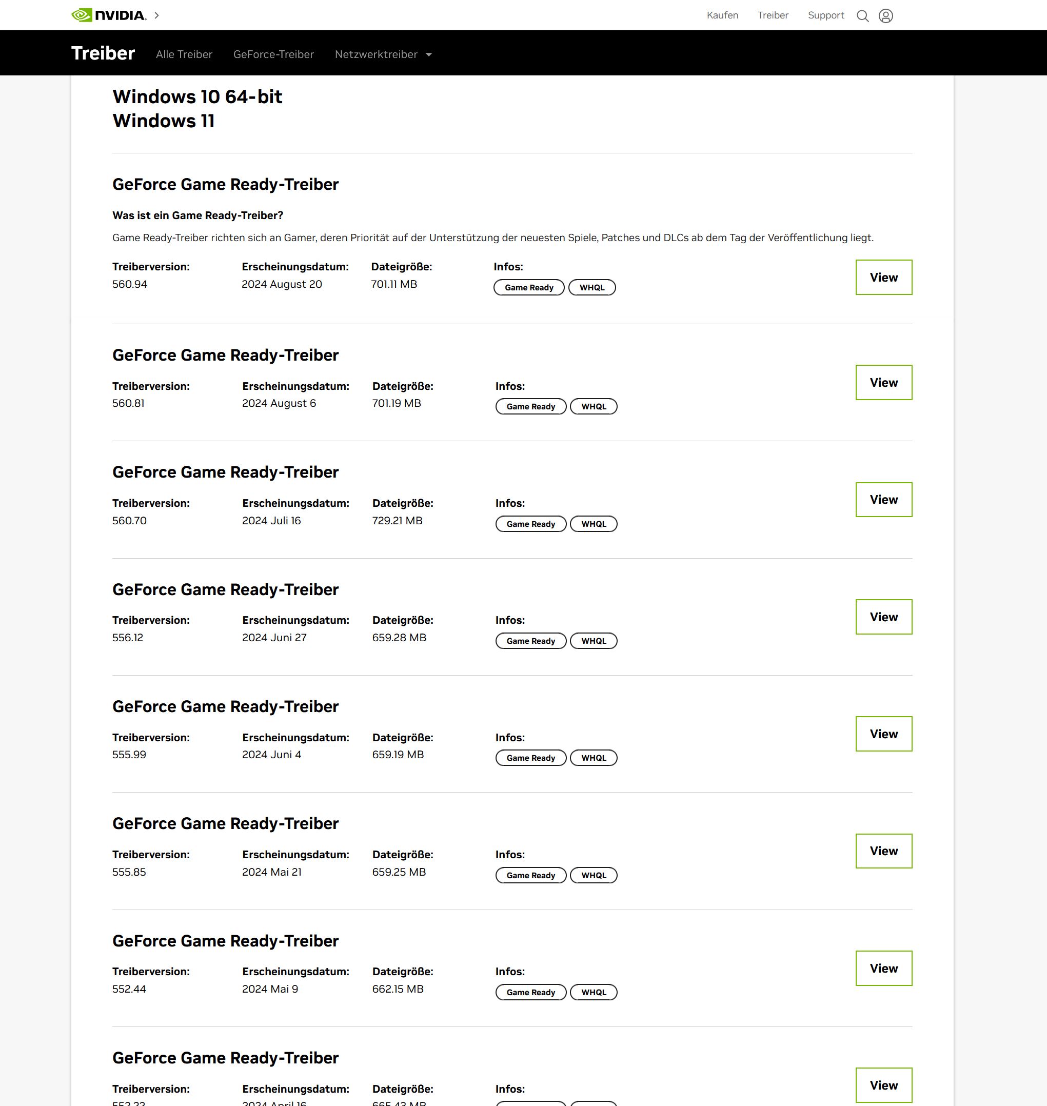Click the NVIDIA logo
The image size is (1047, 1106).
pyautogui.click(x=109, y=15)
